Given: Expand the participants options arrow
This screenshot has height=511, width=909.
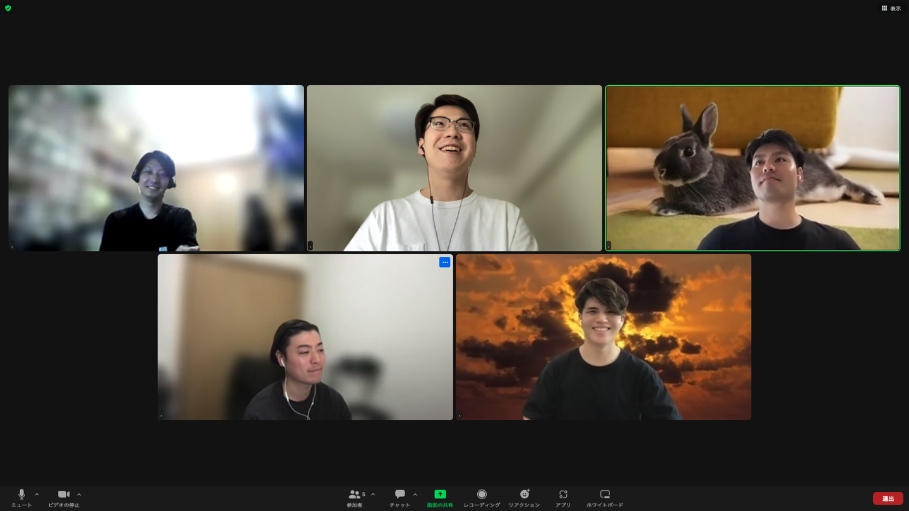Looking at the screenshot, I should click(373, 495).
